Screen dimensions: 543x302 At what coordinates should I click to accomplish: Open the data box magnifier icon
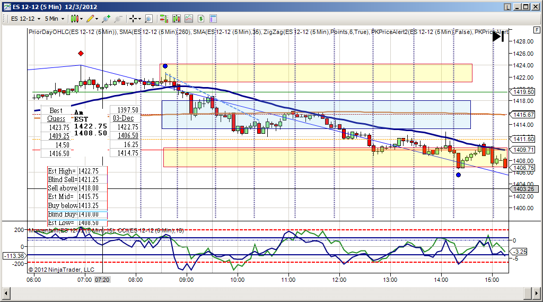pos(148,19)
